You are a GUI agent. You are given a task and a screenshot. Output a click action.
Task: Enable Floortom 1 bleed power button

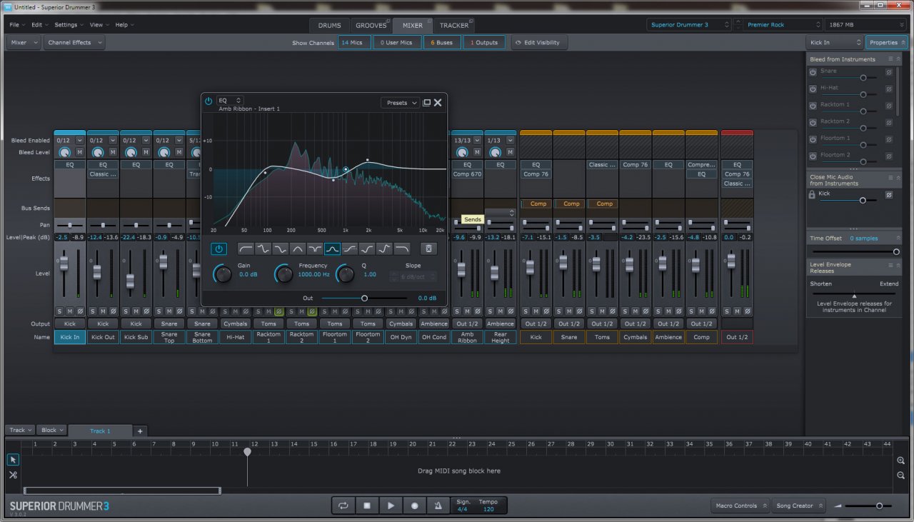813,139
